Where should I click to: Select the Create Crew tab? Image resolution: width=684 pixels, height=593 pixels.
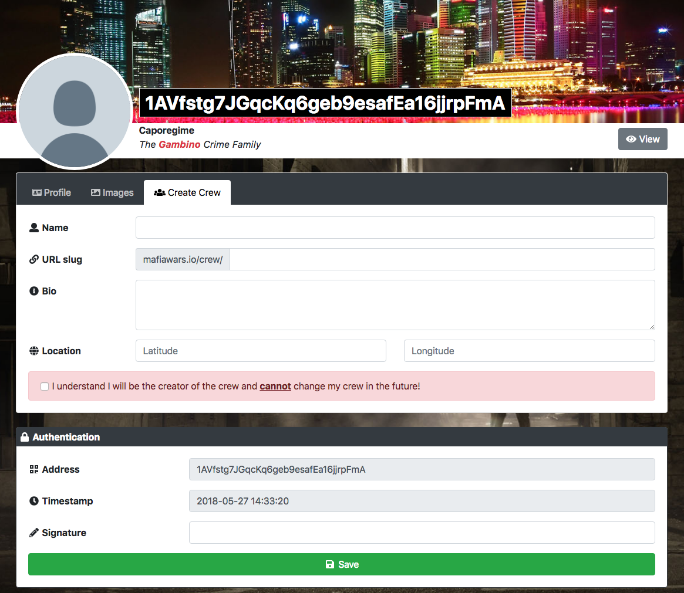point(187,192)
